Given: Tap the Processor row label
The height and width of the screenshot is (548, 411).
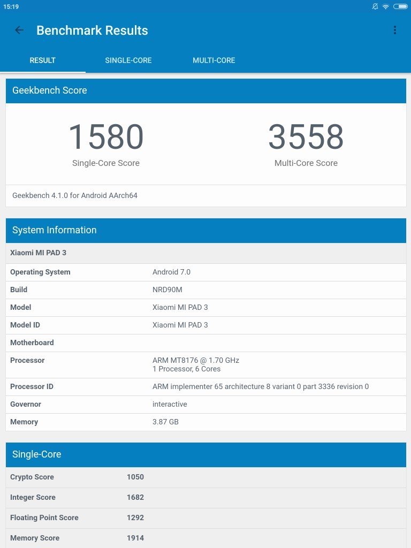Looking at the screenshot, I should pos(27,360).
